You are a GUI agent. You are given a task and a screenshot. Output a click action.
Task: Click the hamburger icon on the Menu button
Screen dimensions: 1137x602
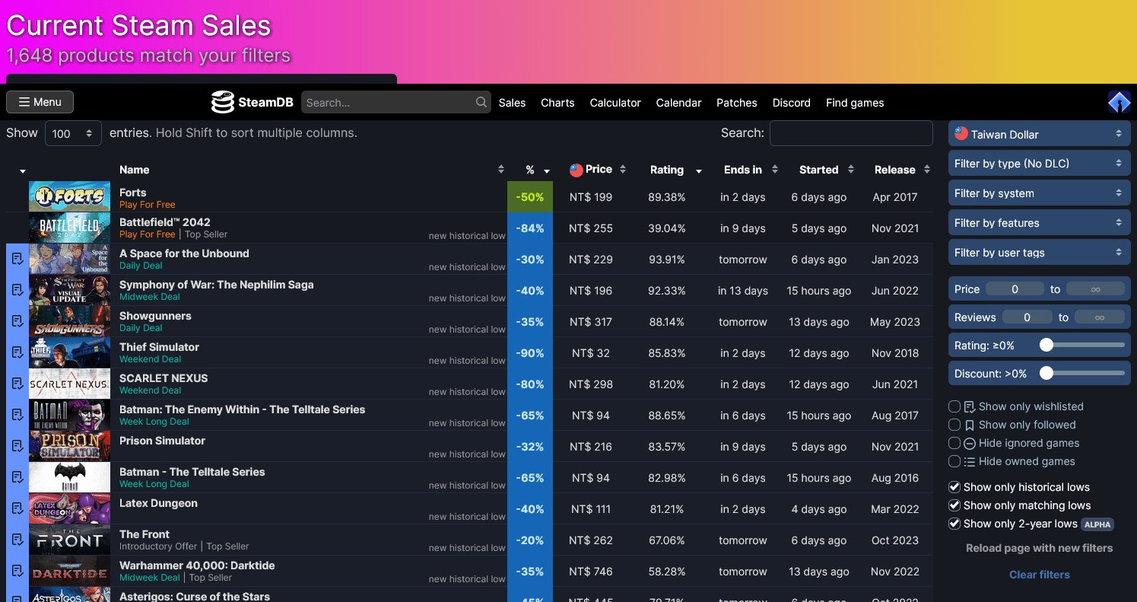(x=23, y=101)
